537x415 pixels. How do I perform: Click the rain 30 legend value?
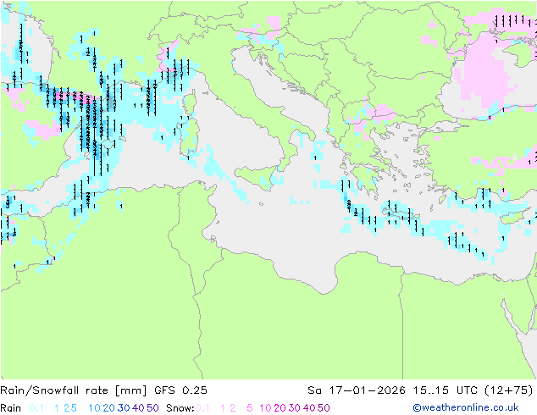point(124,408)
